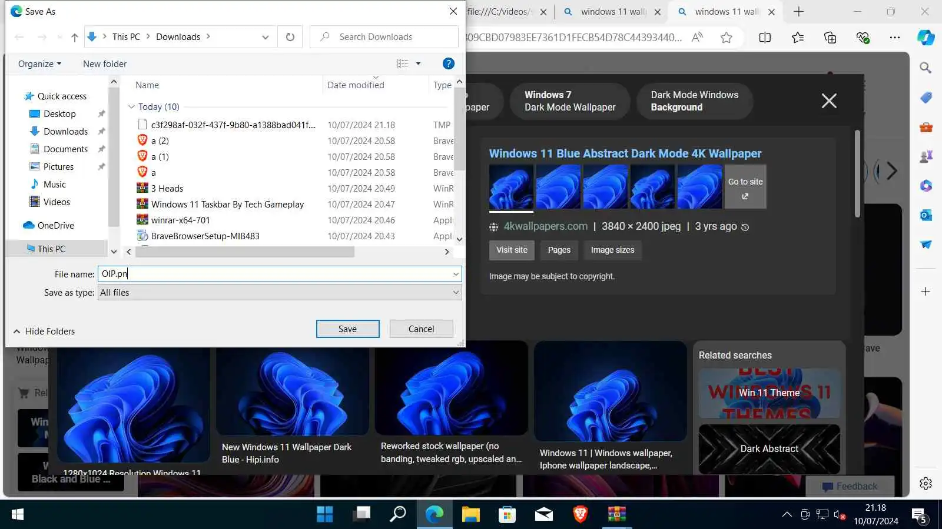Screen dimensions: 942x529
Task: Show hidden system tray icons
Action: pos(787,514)
